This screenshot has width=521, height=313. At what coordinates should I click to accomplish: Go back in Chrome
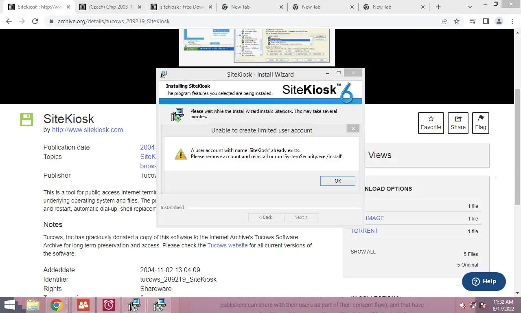[9, 21]
